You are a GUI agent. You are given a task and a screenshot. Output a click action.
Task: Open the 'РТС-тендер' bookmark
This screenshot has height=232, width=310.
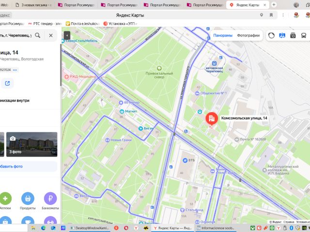click(45, 24)
